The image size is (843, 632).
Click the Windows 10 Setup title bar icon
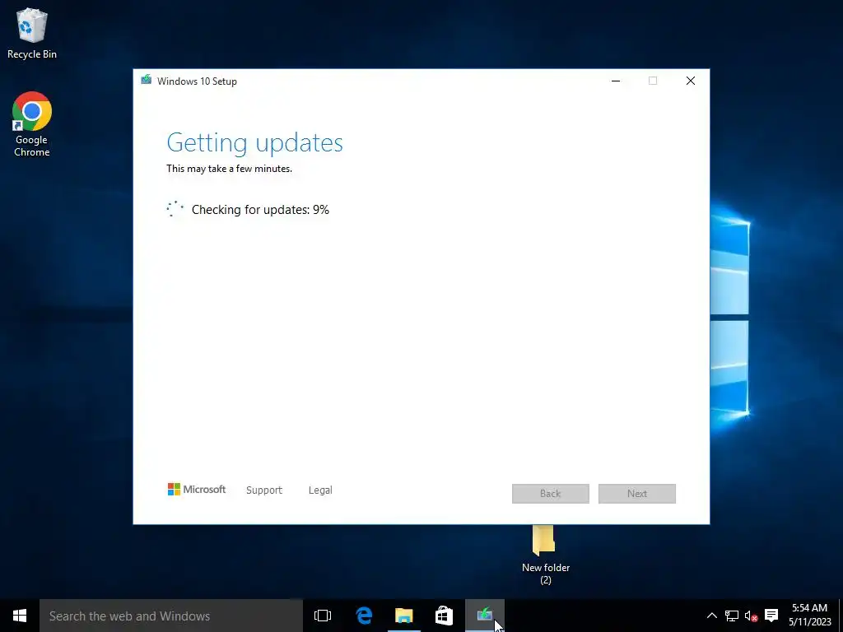(x=147, y=81)
